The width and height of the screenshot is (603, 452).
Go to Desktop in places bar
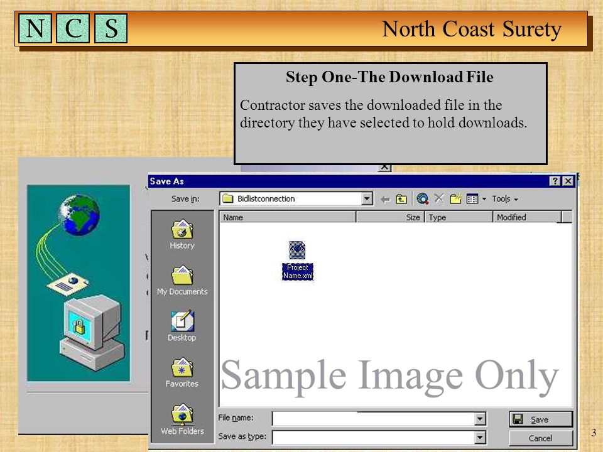point(182,326)
